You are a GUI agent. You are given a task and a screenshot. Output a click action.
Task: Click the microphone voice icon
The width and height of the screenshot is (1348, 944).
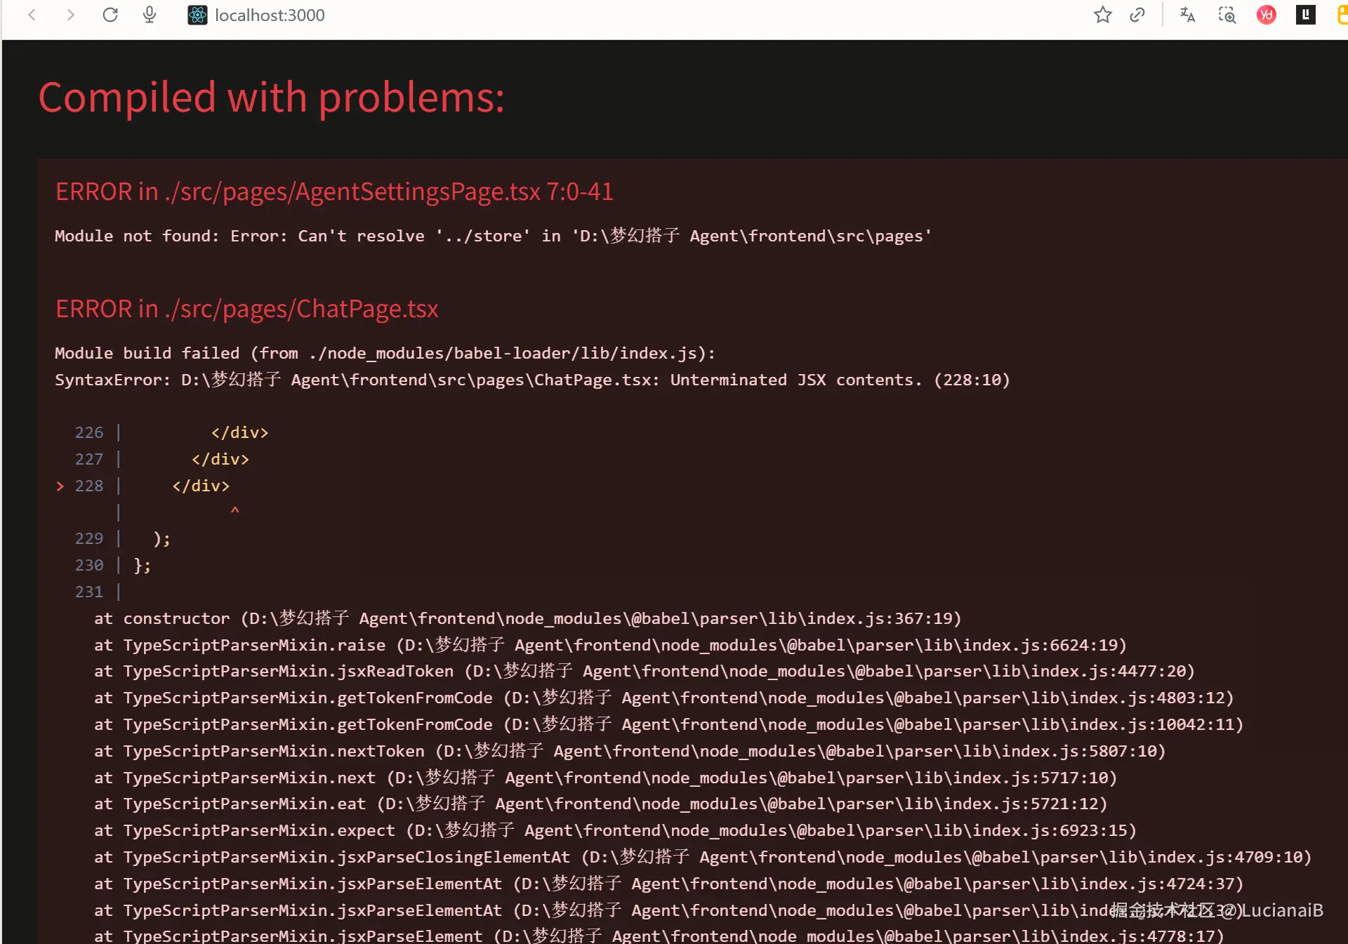(150, 15)
